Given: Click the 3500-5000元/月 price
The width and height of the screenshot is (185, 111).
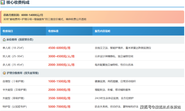Looking at the screenshot, I should pyautogui.click(x=59, y=98).
